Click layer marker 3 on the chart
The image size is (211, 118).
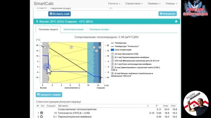(x=71, y=47)
